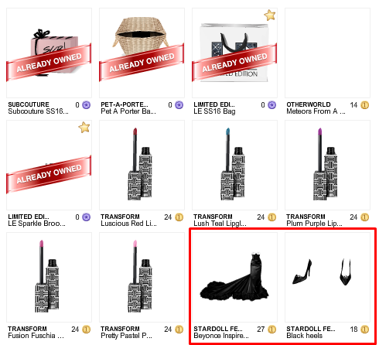Click the gold coin beside Beyonce Inspired price
The image size is (379, 345).
[x=272, y=330]
